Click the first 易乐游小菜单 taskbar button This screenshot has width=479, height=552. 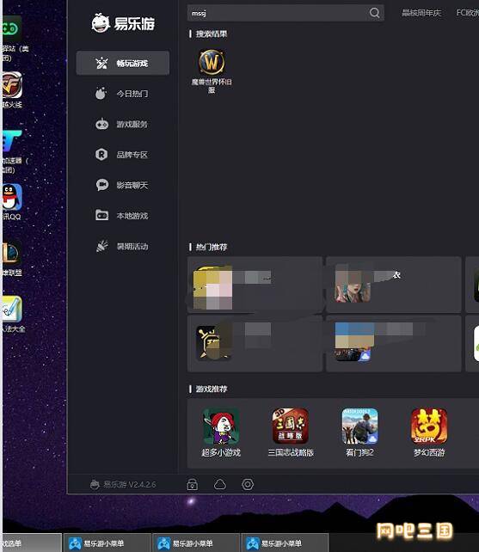(x=107, y=543)
